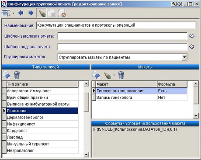
Task: Open lookup book for Шаблон подвала отчета
Action: click(192, 47)
